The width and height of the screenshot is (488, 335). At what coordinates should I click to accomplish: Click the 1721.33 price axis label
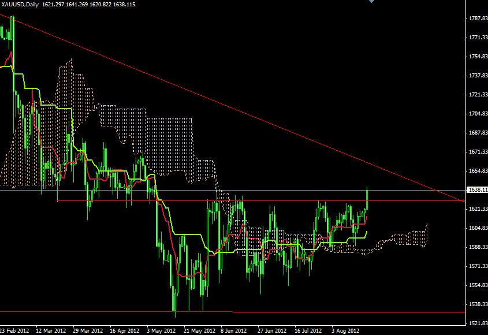tap(478, 94)
